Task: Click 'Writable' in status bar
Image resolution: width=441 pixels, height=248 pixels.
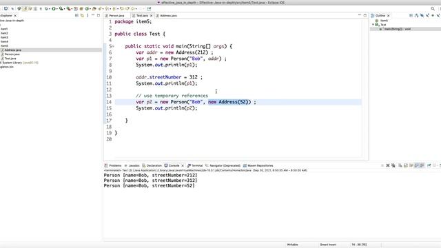Action: coord(292,245)
